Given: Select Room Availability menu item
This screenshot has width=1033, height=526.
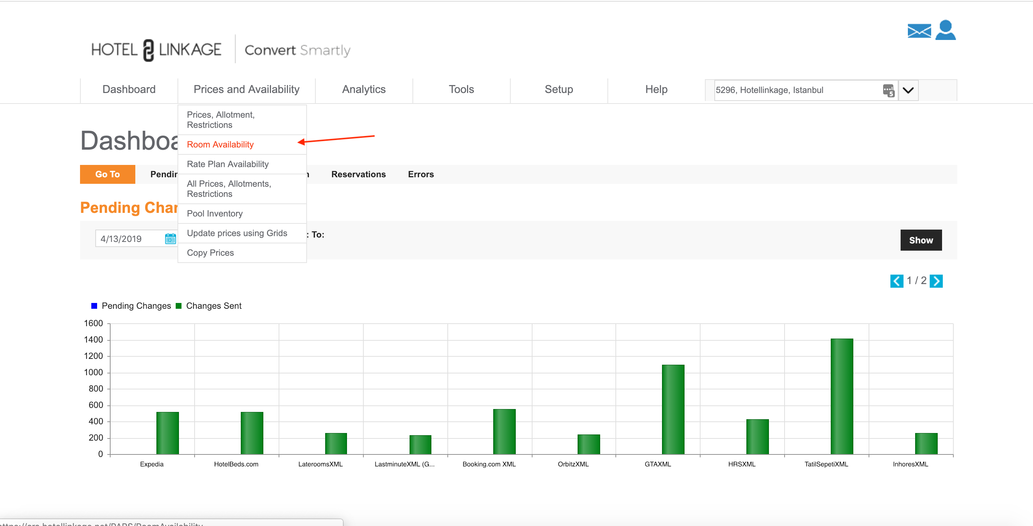Looking at the screenshot, I should [220, 144].
